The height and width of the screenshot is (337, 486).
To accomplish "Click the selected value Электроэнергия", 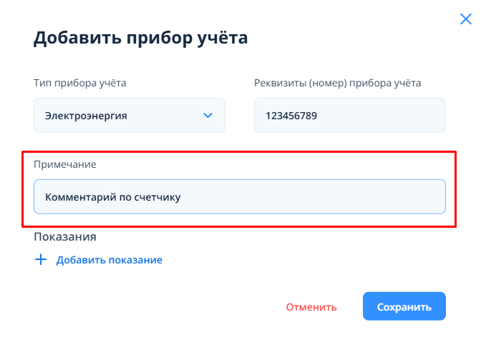I will (86, 115).
